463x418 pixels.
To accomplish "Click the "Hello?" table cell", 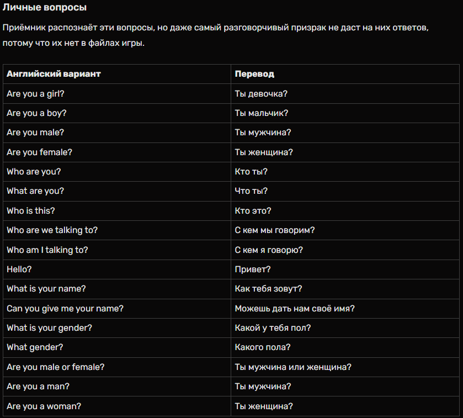I will click(x=20, y=269).
